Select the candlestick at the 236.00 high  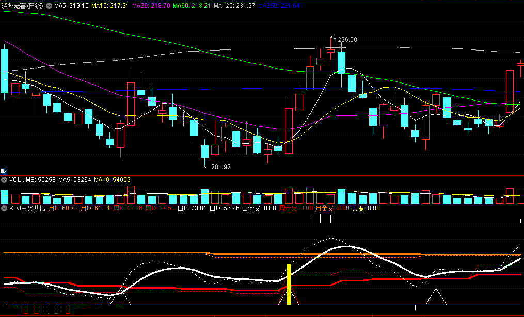[331, 48]
